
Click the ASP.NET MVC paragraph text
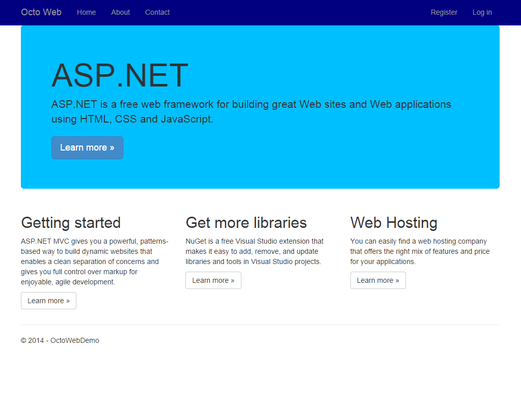94,261
